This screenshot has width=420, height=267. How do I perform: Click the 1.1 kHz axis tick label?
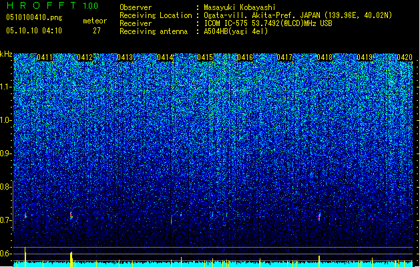(x=5, y=87)
